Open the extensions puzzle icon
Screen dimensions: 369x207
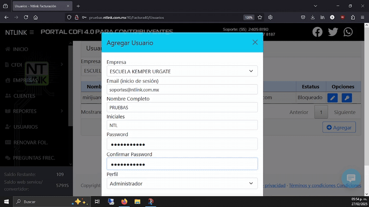[x=352, y=17]
